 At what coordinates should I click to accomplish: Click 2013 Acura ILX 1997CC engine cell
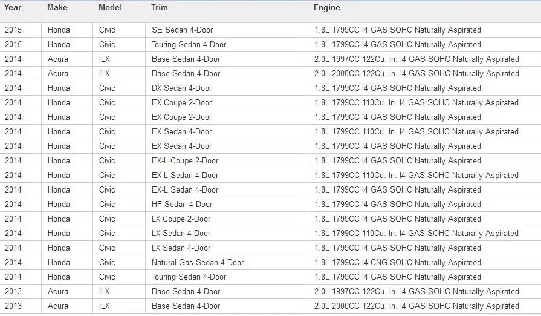click(x=424, y=291)
